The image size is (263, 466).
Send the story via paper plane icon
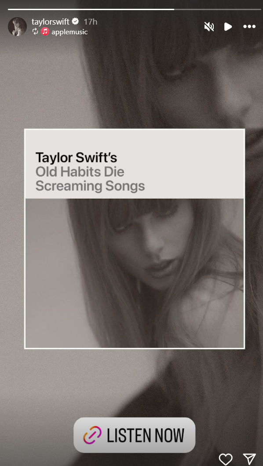pyautogui.click(x=249, y=459)
